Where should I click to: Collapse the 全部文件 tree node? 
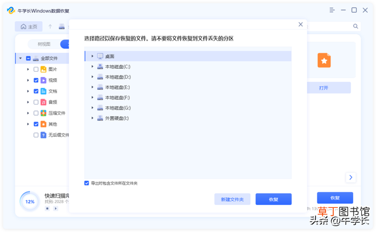(21, 58)
